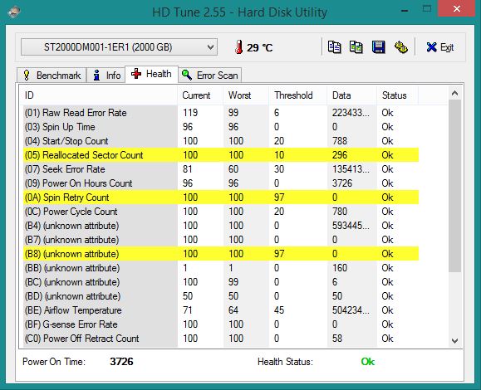Screen dimensions: 481x390
Task: Switch to the Benchmark tab
Action: 52,75
